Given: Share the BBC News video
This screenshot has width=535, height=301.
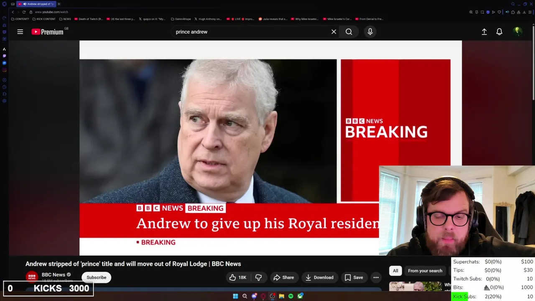Looking at the screenshot, I should (284, 278).
